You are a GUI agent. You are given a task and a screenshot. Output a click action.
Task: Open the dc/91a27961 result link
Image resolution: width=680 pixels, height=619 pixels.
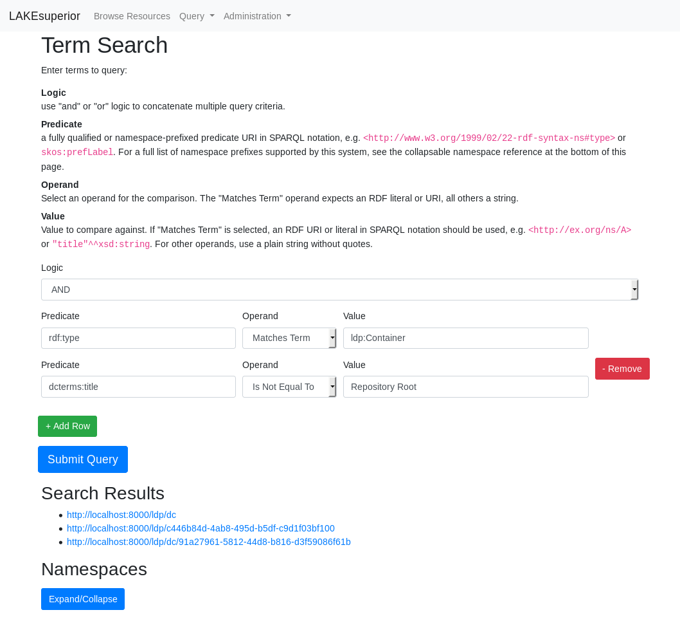pyautogui.click(x=209, y=542)
